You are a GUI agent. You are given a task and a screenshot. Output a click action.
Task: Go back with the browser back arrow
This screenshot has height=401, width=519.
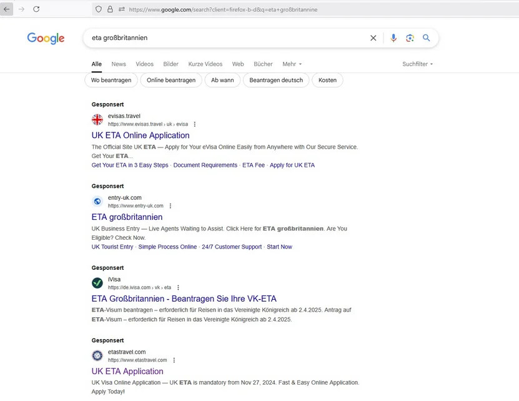pos(7,9)
